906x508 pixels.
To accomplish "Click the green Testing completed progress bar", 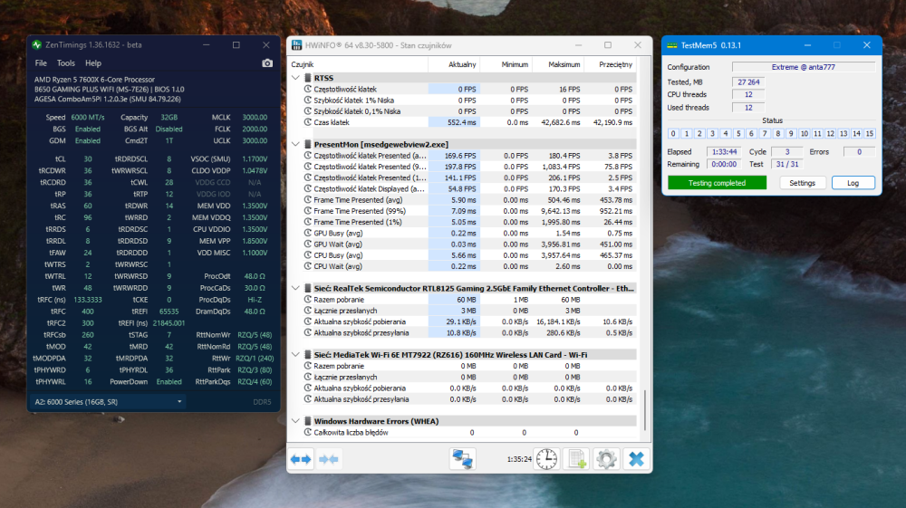I will (x=716, y=183).
